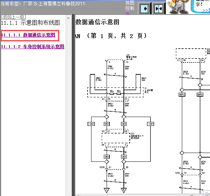Image resolution: width=210 pixels, height=196 pixels.
Task: Open link 11.1.1.2 车身控制系统示意图
Action: (33, 47)
